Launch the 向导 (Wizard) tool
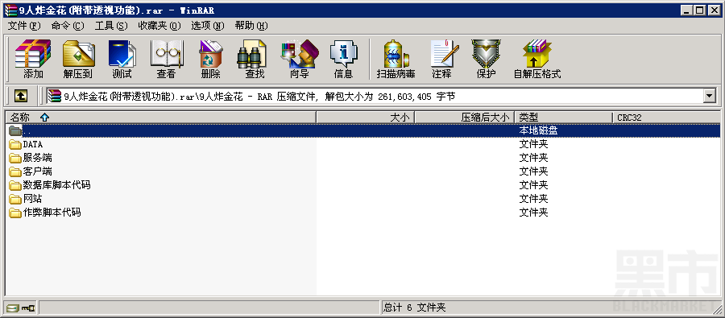The height and width of the screenshot is (318, 725). pyautogui.click(x=299, y=59)
